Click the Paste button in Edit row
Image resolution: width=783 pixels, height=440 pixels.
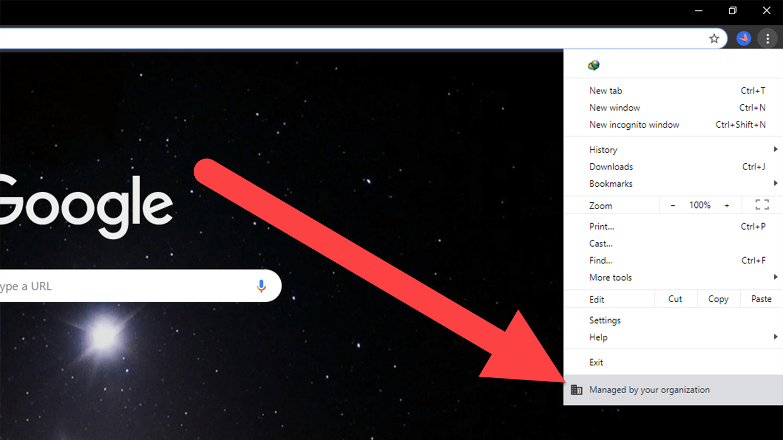click(761, 299)
